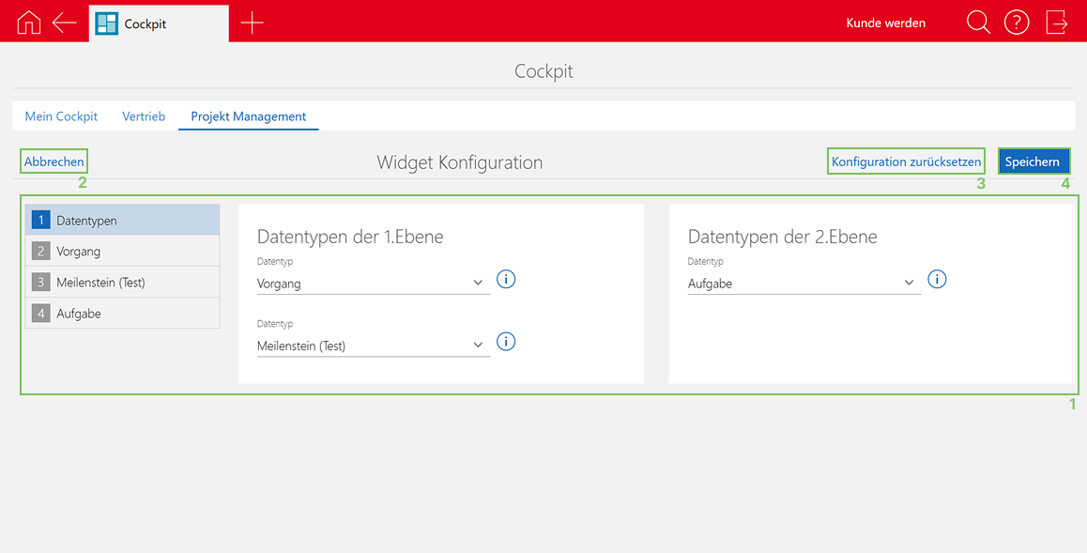
Task: Click the info icon beside Meilenstein (Test)
Action: click(x=506, y=341)
